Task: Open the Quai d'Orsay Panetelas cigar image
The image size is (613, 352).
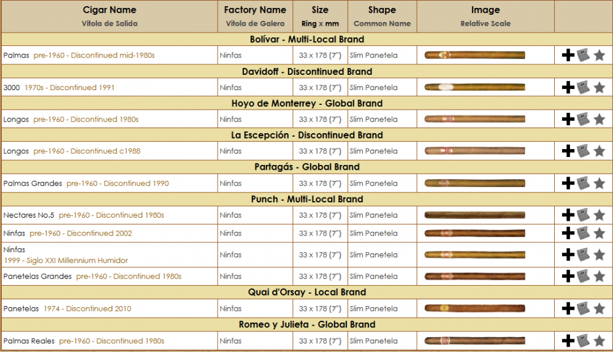Action: pos(475,308)
